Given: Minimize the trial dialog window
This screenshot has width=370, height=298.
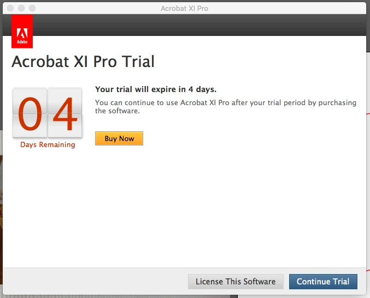Looking at the screenshot, I should [x=21, y=8].
